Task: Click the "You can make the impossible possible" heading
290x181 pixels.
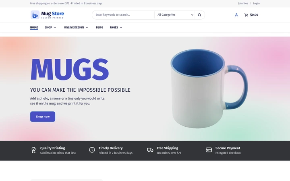Action: click(x=80, y=90)
